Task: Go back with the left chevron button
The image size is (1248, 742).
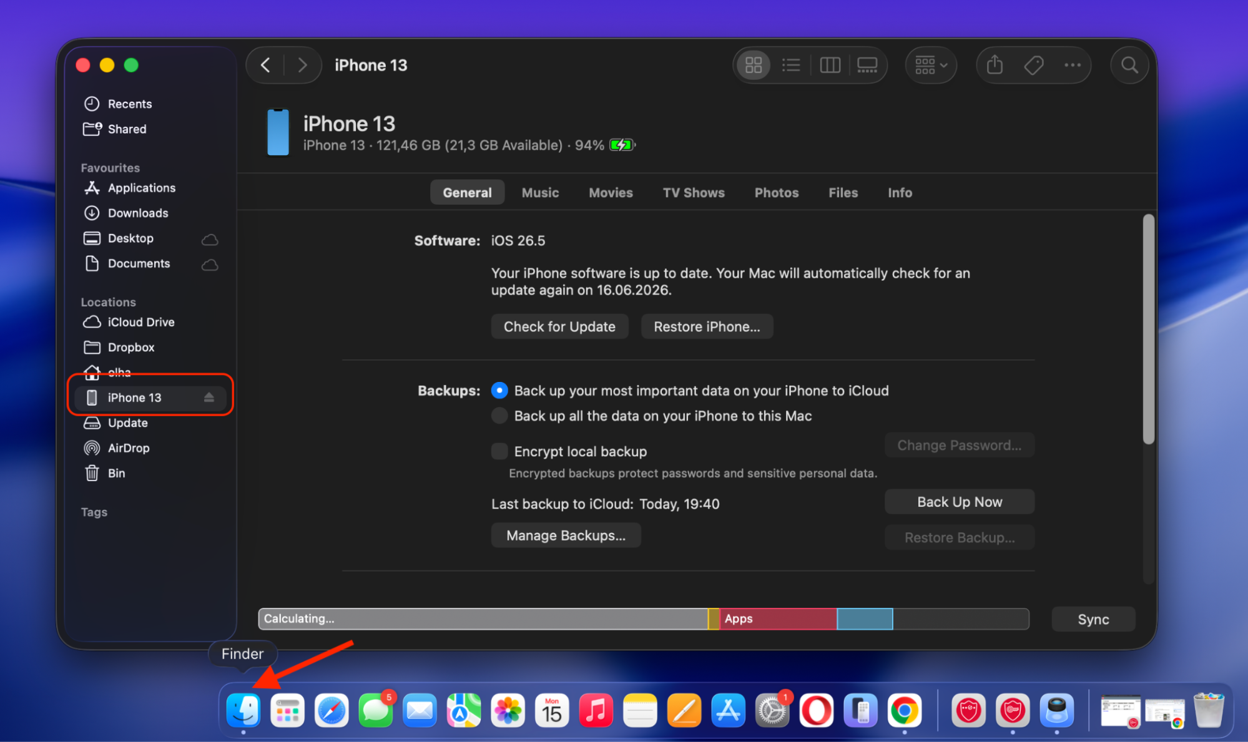Action: [266, 65]
